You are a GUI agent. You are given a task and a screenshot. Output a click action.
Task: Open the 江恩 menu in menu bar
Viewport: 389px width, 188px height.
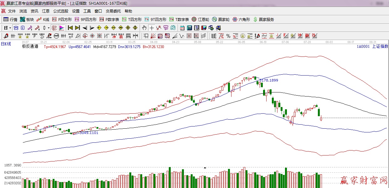(46, 11)
